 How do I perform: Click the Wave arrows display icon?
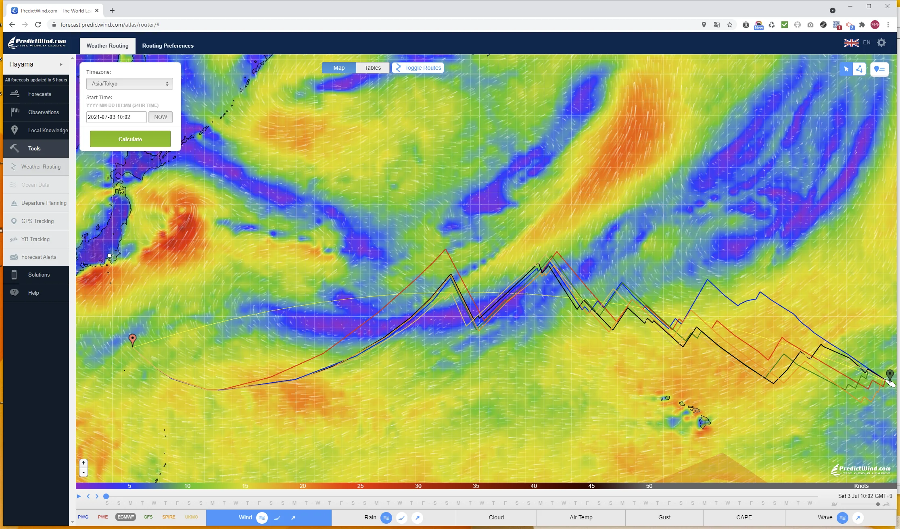pos(858,518)
